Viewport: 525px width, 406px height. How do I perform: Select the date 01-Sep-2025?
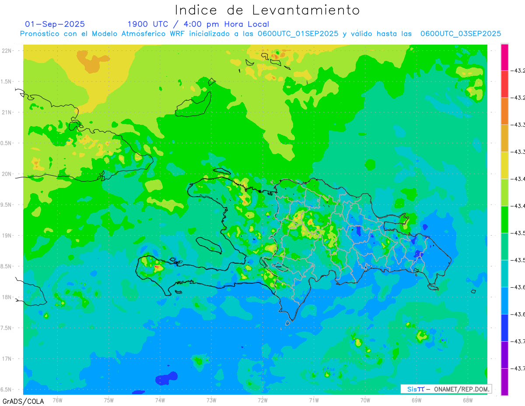pos(55,24)
